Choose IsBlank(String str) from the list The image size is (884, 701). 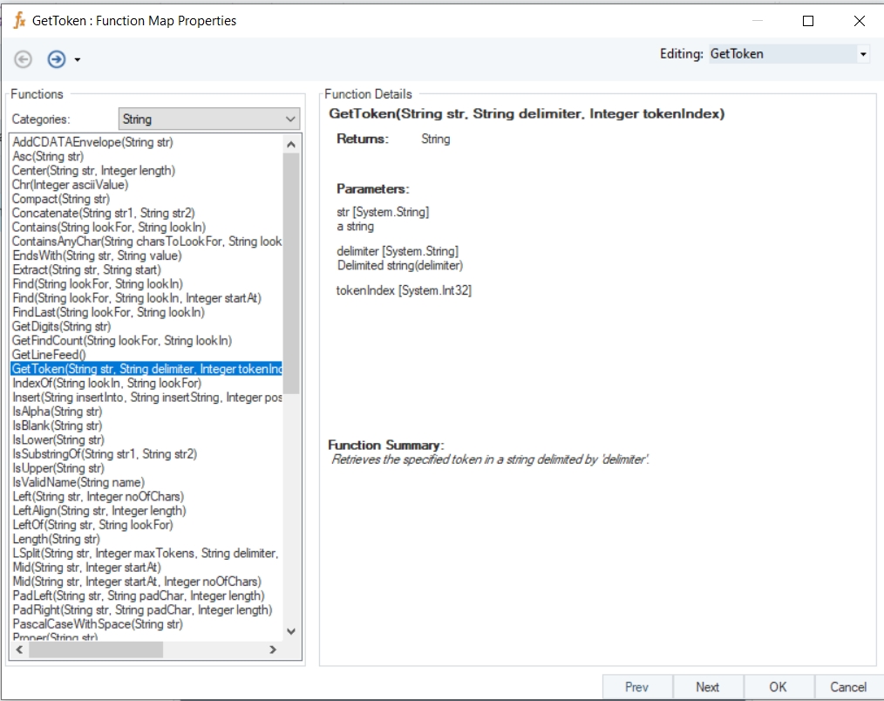tap(57, 425)
